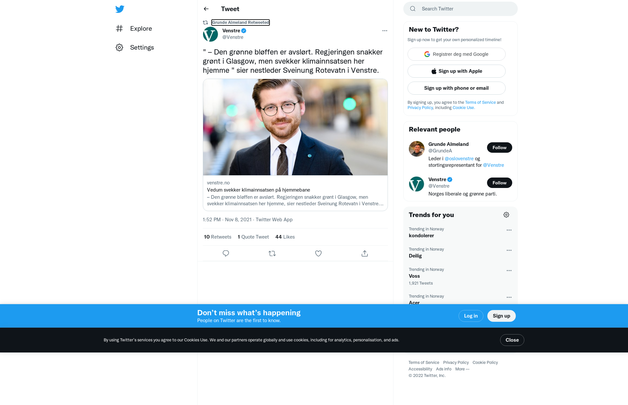Click Venstre logo in Relevant people
628x405 pixels.
417,184
